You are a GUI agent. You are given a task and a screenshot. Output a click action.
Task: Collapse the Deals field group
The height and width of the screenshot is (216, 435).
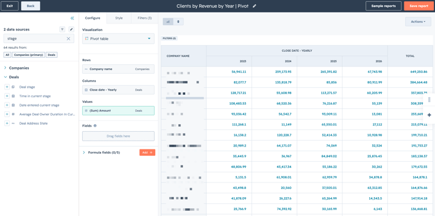pos(5,77)
